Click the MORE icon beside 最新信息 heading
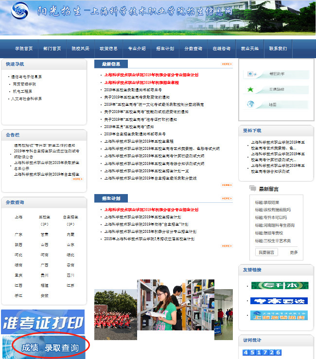Viewport: 316px width, 359px height. pyautogui.click(x=227, y=64)
